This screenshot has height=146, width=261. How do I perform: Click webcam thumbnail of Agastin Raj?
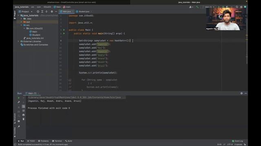[x=226, y=19]
